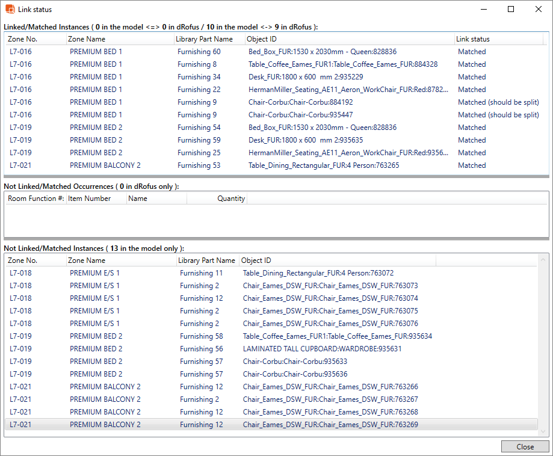Screen dimensions: 553x456
Task: Select Table_Coffee_Eames row 935634
Action: [x=337, y=336]
